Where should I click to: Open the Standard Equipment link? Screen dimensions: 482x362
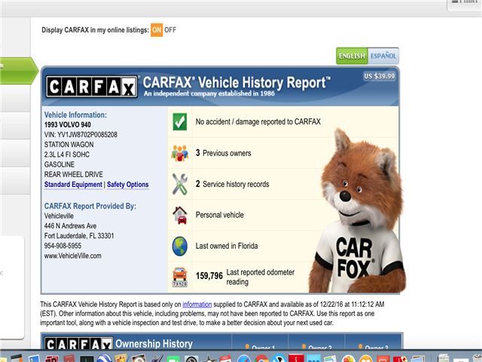tap(73, 184)
